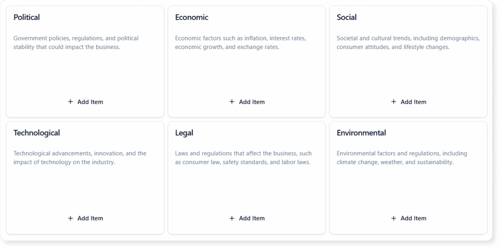Select the Environmental card heading
The height and width of the screenshot is (251, 501).
pyautogui.click(x=361, y=133)
